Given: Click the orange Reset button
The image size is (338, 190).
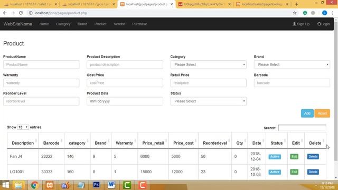Looking at the screenshot, I should click(x=322, y=113).
